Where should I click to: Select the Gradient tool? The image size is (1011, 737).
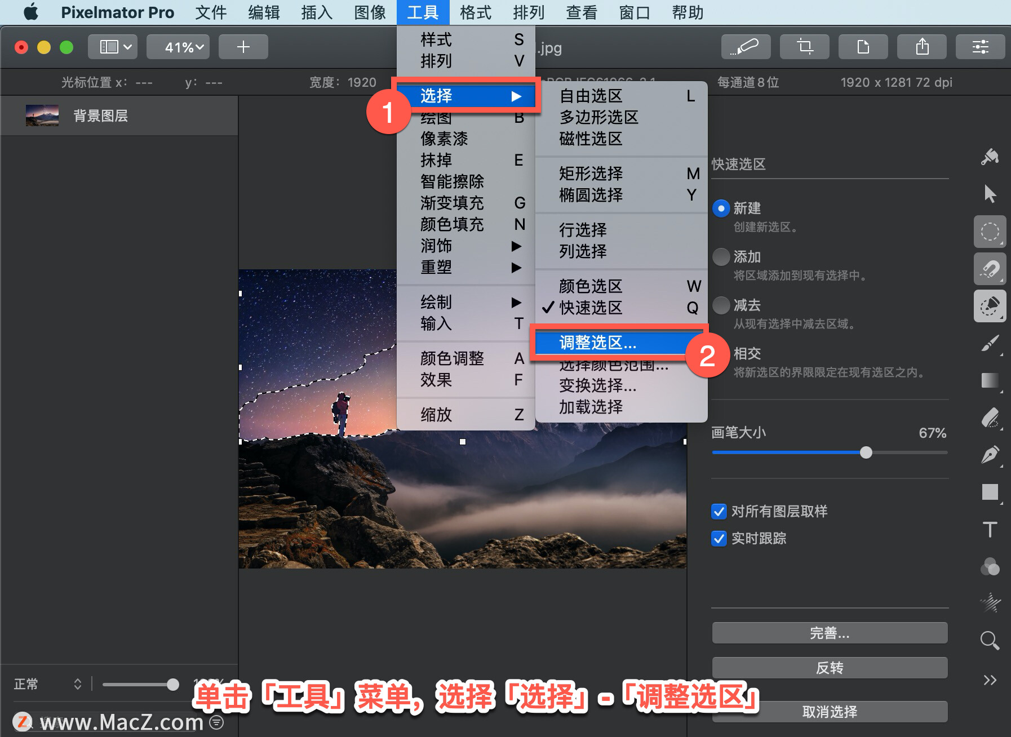990,380
